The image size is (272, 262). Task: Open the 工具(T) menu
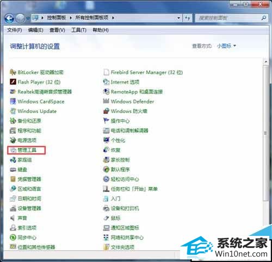[x=79, y=30]
